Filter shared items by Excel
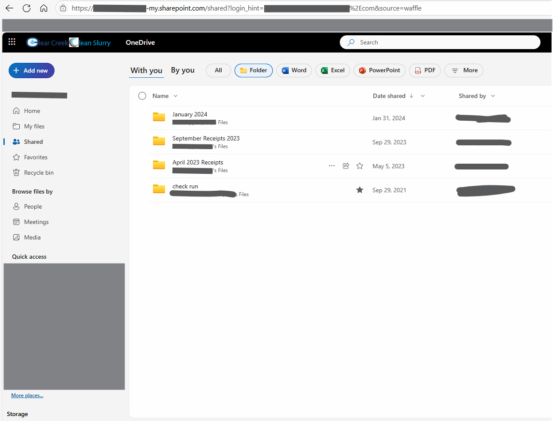 pos(333,70)
